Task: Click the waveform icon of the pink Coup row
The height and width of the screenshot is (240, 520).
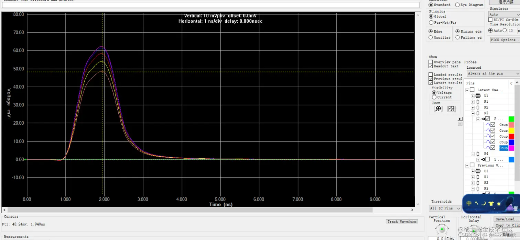Action: point(488,125)
